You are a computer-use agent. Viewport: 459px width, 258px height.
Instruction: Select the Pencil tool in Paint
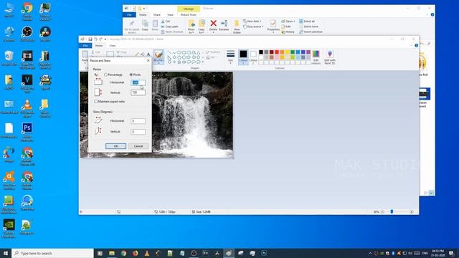click(137, 54)
